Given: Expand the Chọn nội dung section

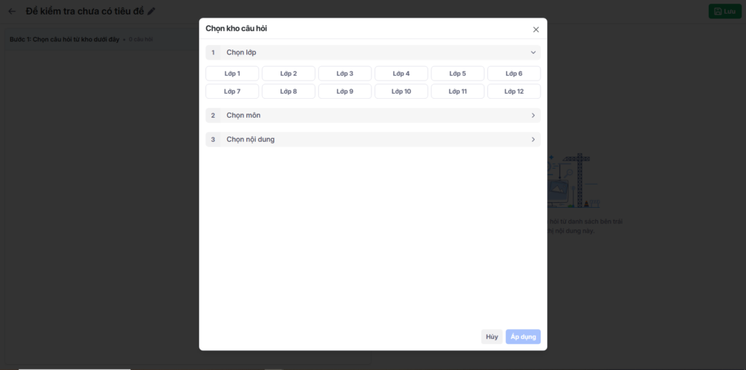Looking at the screenshot, I should tap(533, 140).
